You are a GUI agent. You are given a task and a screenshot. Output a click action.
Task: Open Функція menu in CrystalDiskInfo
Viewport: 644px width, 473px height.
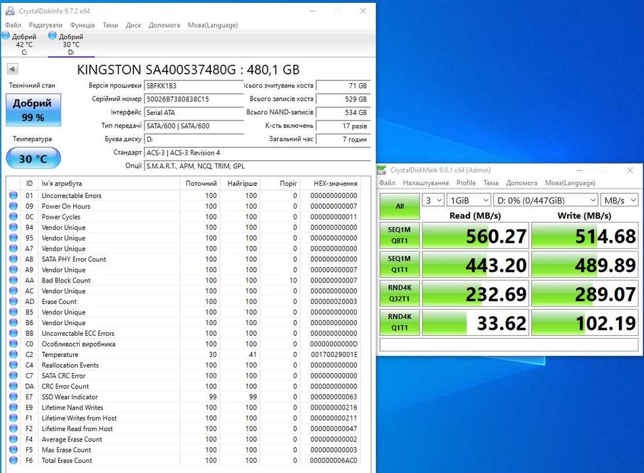(82, 25)
